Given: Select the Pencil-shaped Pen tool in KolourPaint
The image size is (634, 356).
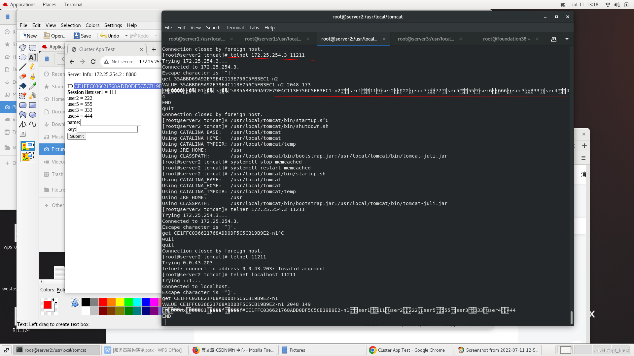Looking at the screenshot, I should (x=32, y=67).
